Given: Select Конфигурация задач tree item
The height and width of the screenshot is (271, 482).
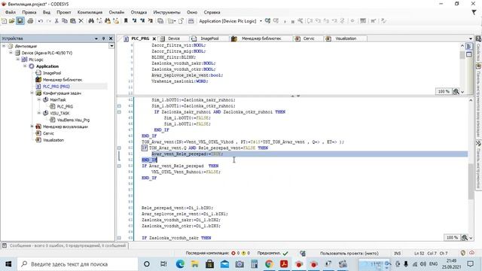Looking at the screenshot, I should pos(62,93).
